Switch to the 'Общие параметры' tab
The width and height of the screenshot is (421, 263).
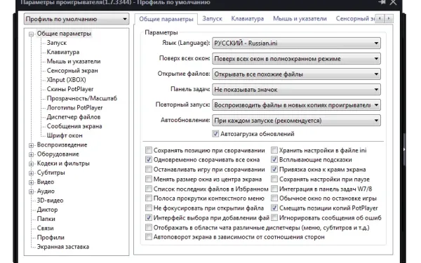[166, 19]
